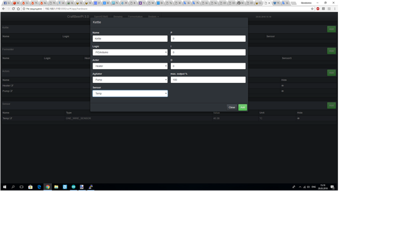405x228 pixels.
Task: Open the Sensor dropdown showing Temp
Action: coord(130,93)
